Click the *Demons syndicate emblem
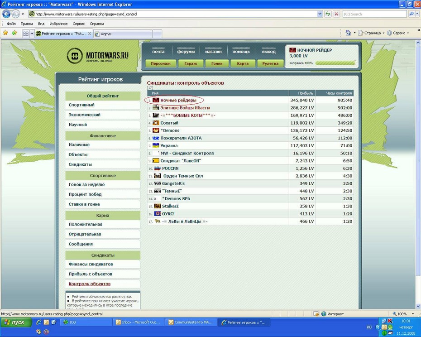Screen dimensions: 421x337 click(156, 130)
